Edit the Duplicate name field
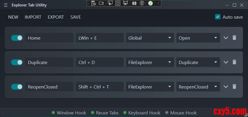Image resolution: width=248 pixels, height=117 pixels. [x=49, y=62]
